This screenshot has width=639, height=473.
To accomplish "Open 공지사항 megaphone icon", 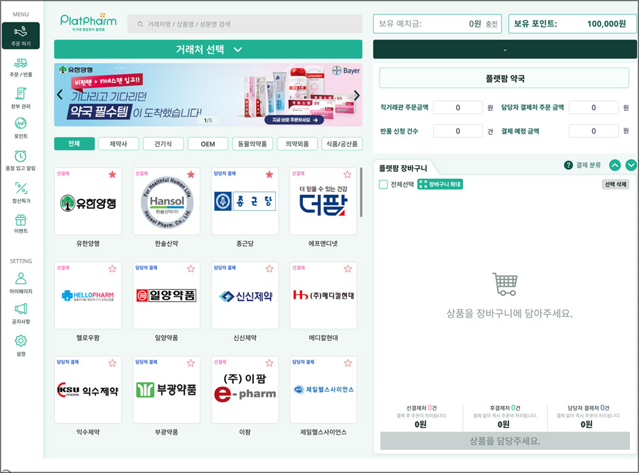I will pos(21,309).
